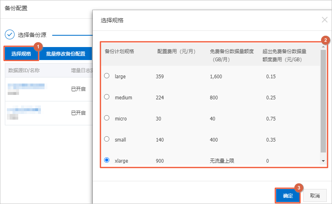Pick the small plan radio button
Screen dimensions: 332x204
pyautogui.click(x=107, y=139)
